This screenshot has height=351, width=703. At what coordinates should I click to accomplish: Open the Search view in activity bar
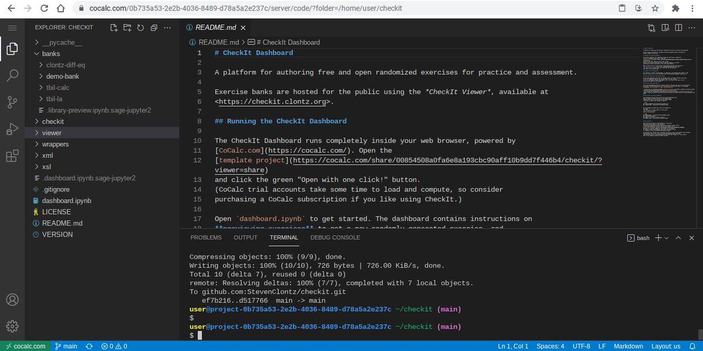coord(12,75)
